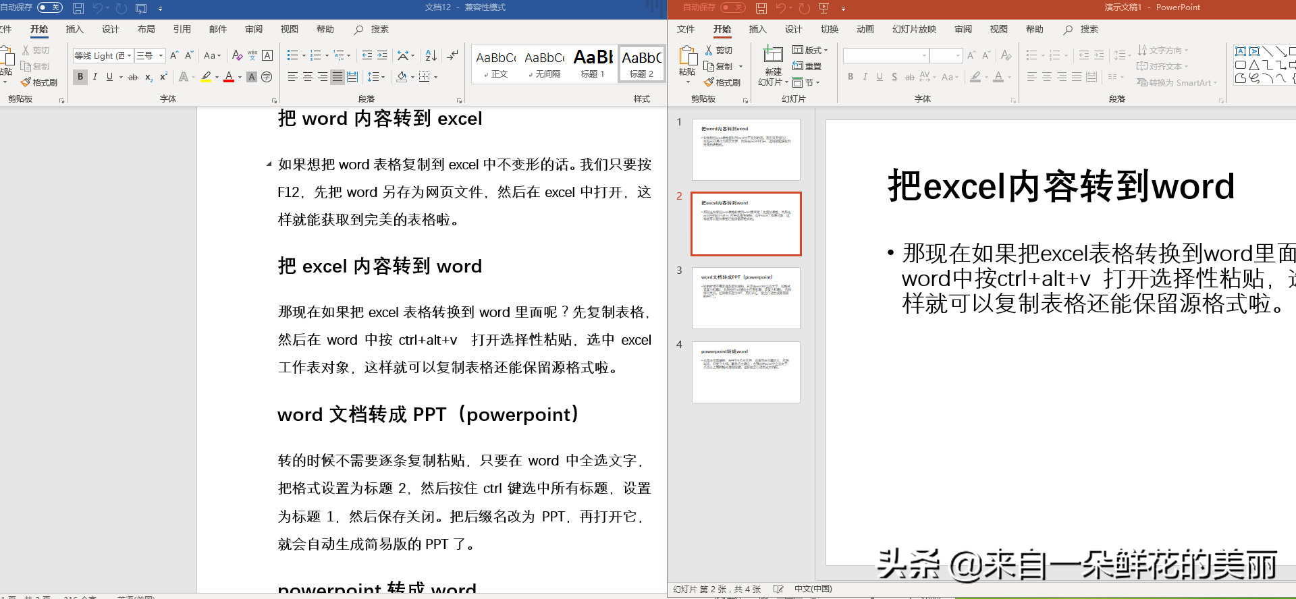This screenshot has height=599, width=1296.
Task: Click Word's Increase Font Size icon
Action: 174,55
